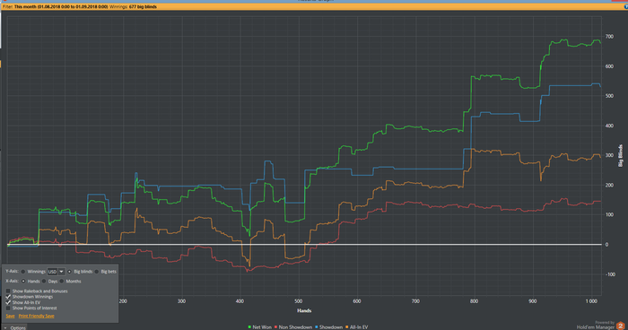Select the Hands X-axis radio button
This screenshot has height=330, width=628.
coord(23,282)
